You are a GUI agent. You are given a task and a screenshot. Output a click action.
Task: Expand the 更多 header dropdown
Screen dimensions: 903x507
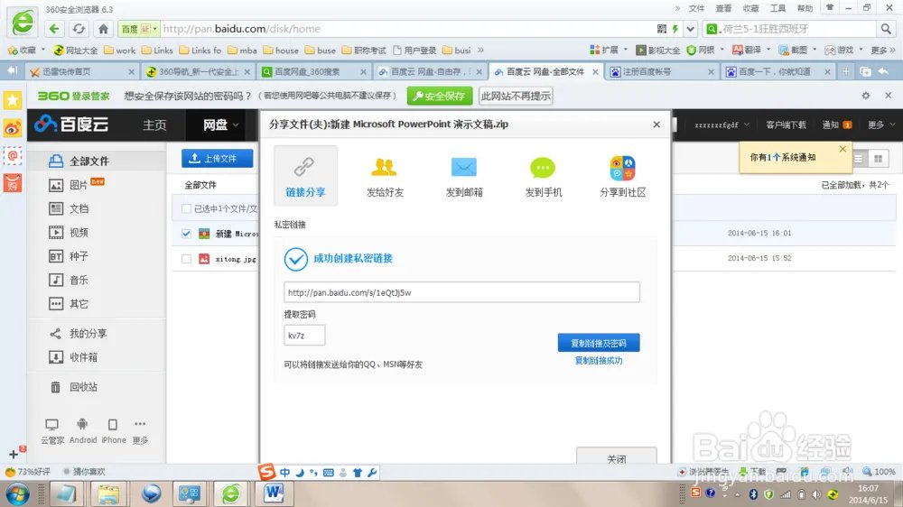pos(881,124)
